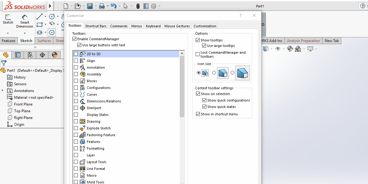Click the Print icon
The width and height of the screenshot is (368, 184).
click(x=102, y=6)
